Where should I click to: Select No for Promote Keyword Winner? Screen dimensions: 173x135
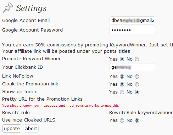tap(137, 59)
